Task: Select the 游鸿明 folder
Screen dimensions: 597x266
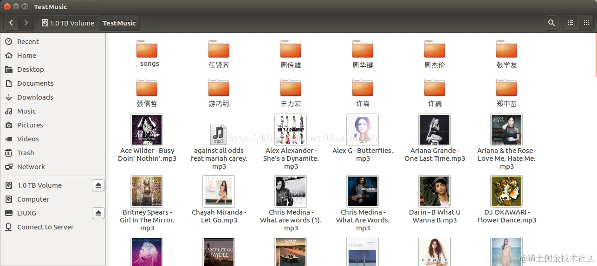Action: coord(219,93)
